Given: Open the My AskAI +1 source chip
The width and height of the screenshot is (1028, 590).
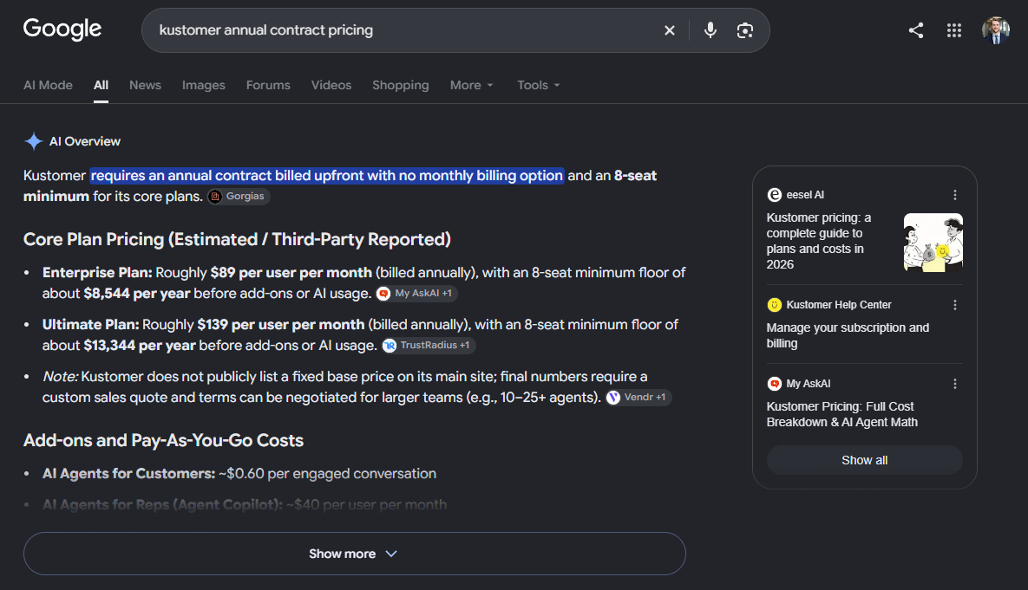Looking at the screenshot, I should point(416,294).
